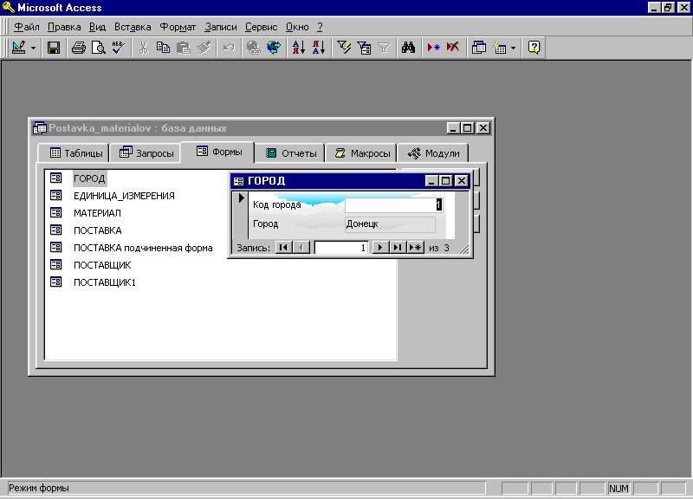
Task: Click the Undo arrow icon
Action: 229,48
